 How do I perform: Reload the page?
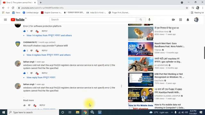[x=13, y=8]
